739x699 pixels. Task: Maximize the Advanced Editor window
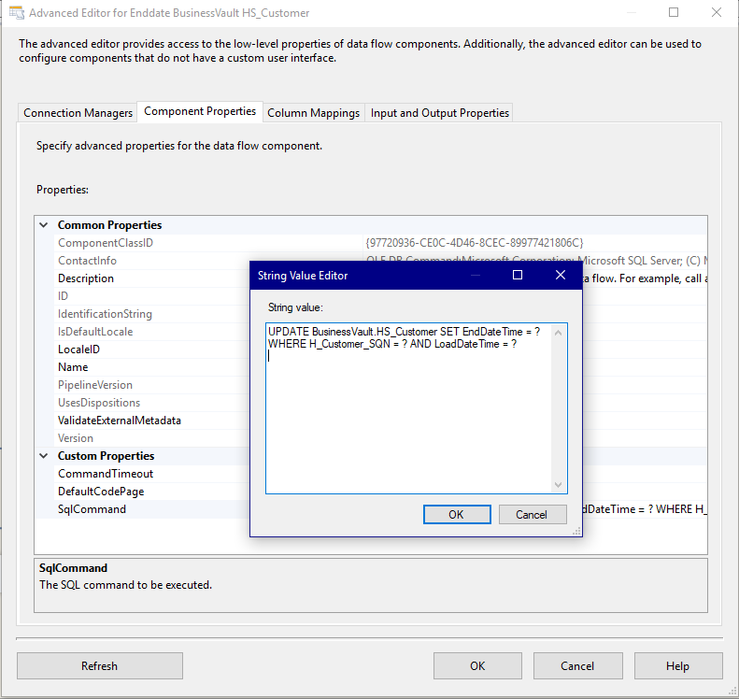[x=674, y=12]
